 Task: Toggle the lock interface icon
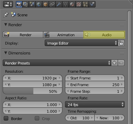(121, 43)
